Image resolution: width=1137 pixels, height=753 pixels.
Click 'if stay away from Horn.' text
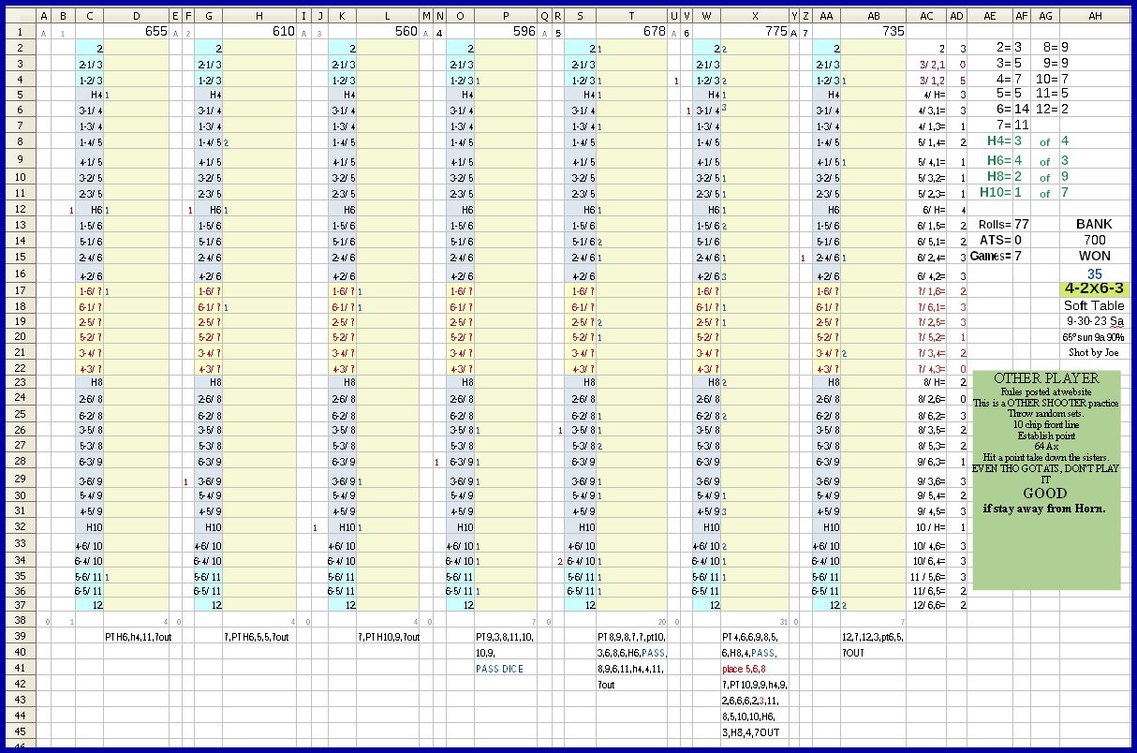(x=1044, y=509)
